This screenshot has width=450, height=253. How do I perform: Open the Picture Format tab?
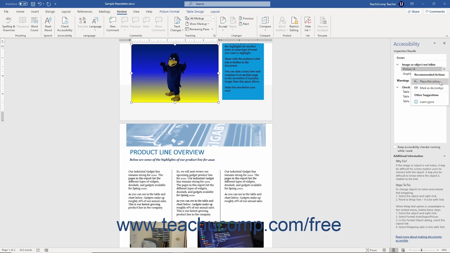169,12
